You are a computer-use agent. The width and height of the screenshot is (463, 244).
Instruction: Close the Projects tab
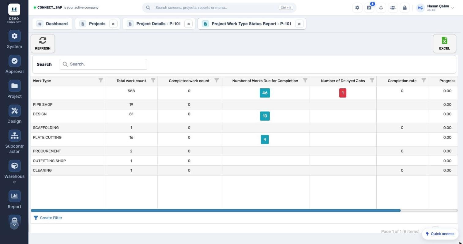(x=113, y=24)
